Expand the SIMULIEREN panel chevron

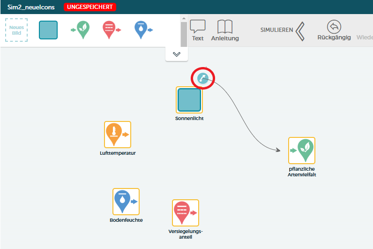[x=300, y=30]
